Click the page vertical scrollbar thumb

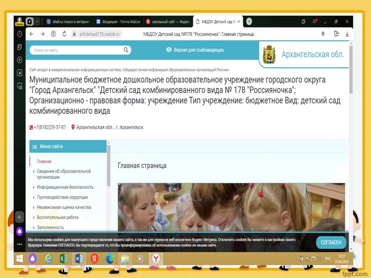point(351,70)
